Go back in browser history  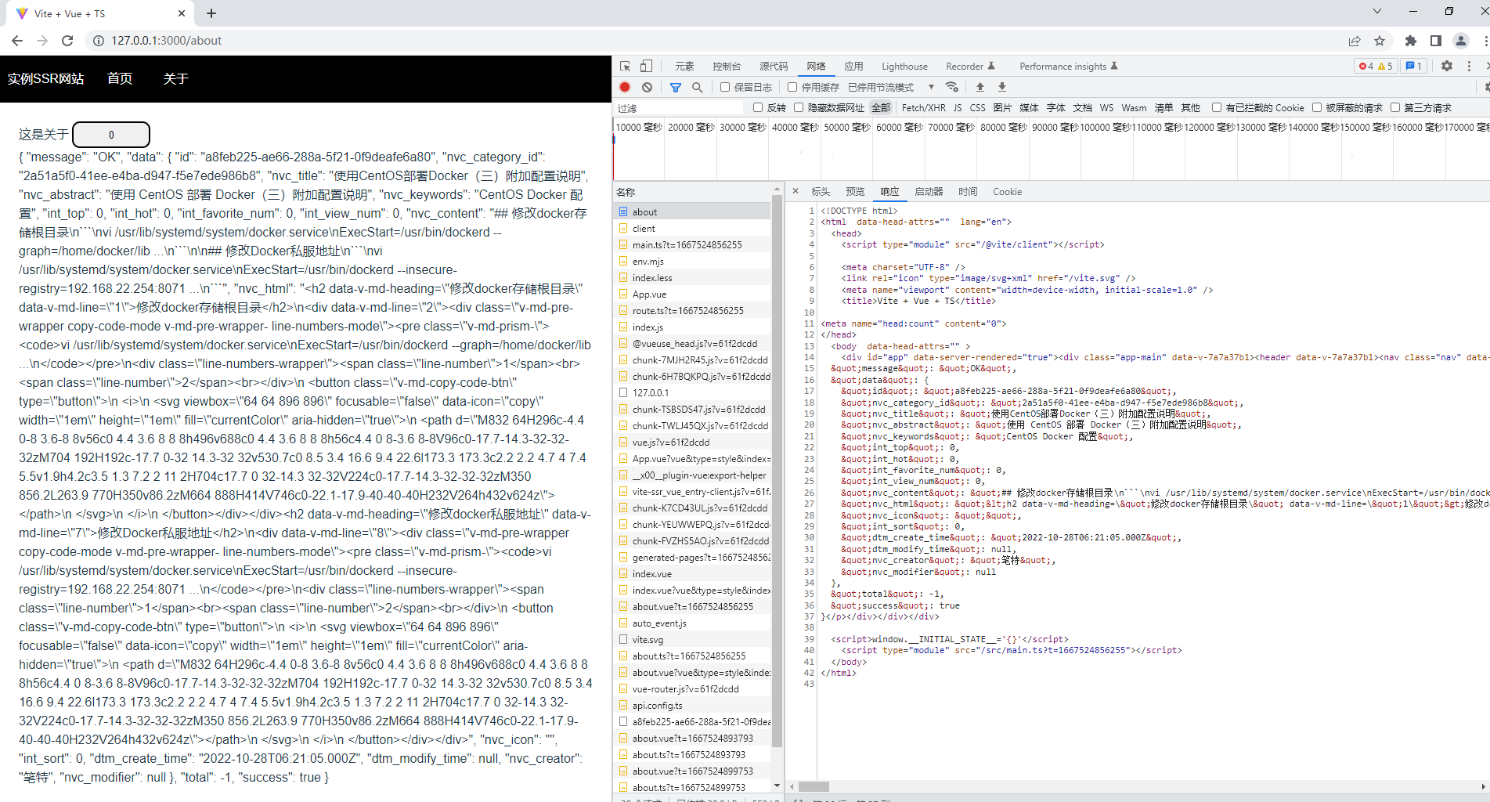pyautogui.click(x=17, y=41)
